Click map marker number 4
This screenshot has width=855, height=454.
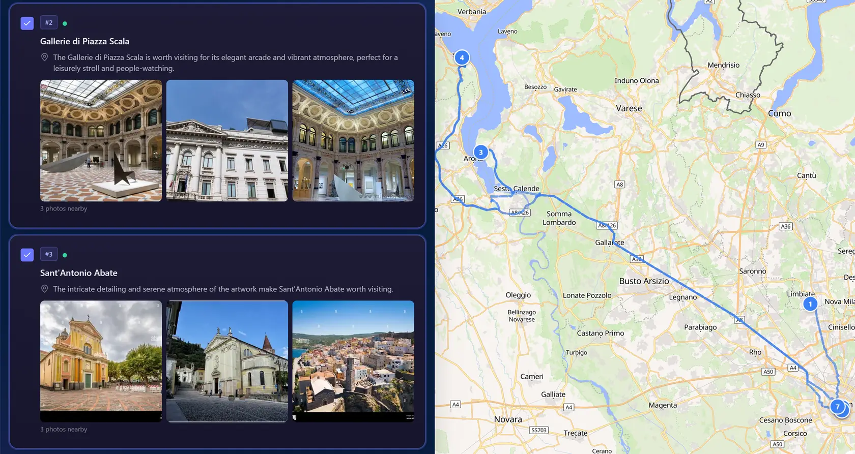click(x=462, y=57)
